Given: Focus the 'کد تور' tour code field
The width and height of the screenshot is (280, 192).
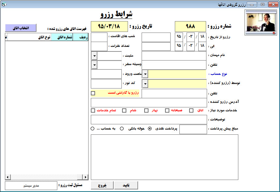Looking at the screenshot, I should pyautogui.click(x=106, y=84).
